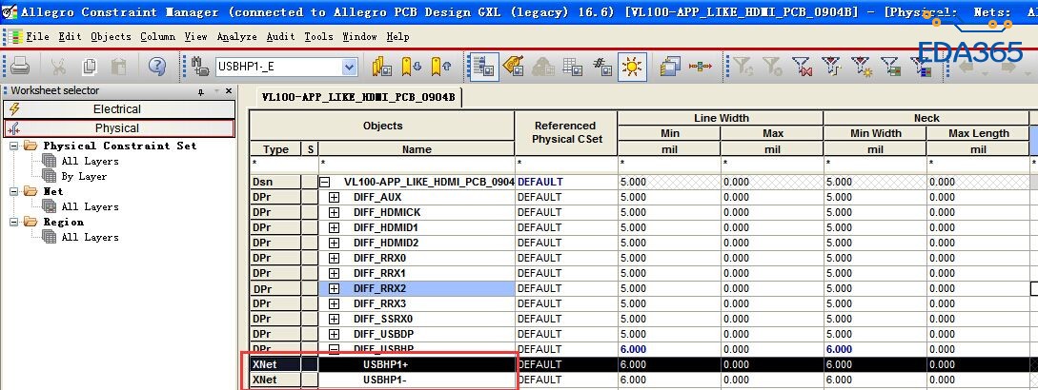Click the yellow tag toolbar icon
The height and width of the screenshot is (390, 1038).
pos(513,66)
